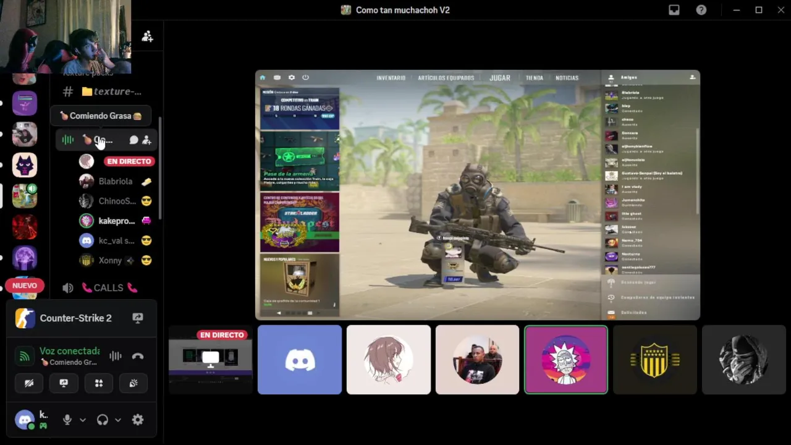Select the EN DIRECTO stream preview tile

(x=211, y=360)
